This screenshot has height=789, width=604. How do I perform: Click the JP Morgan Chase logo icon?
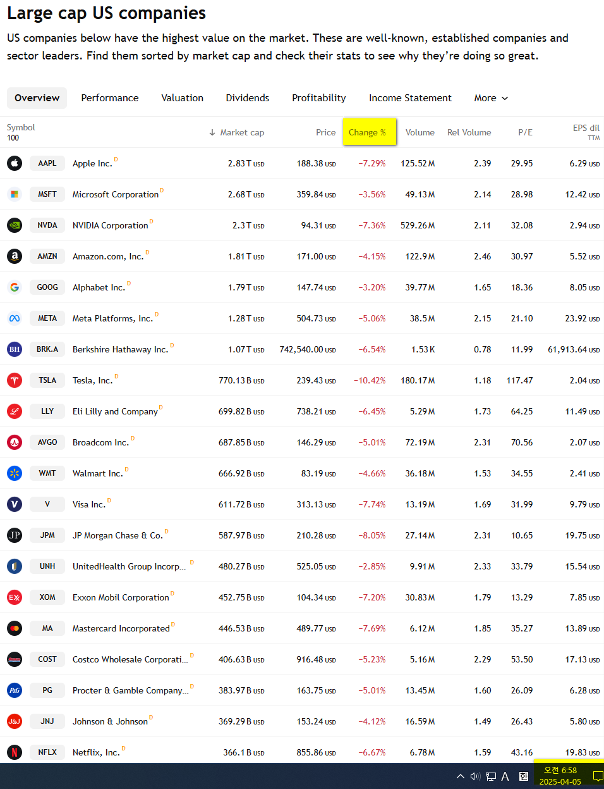coord(15,535)
